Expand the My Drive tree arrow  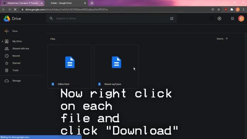pyautogui.click(x=2, y=41)
